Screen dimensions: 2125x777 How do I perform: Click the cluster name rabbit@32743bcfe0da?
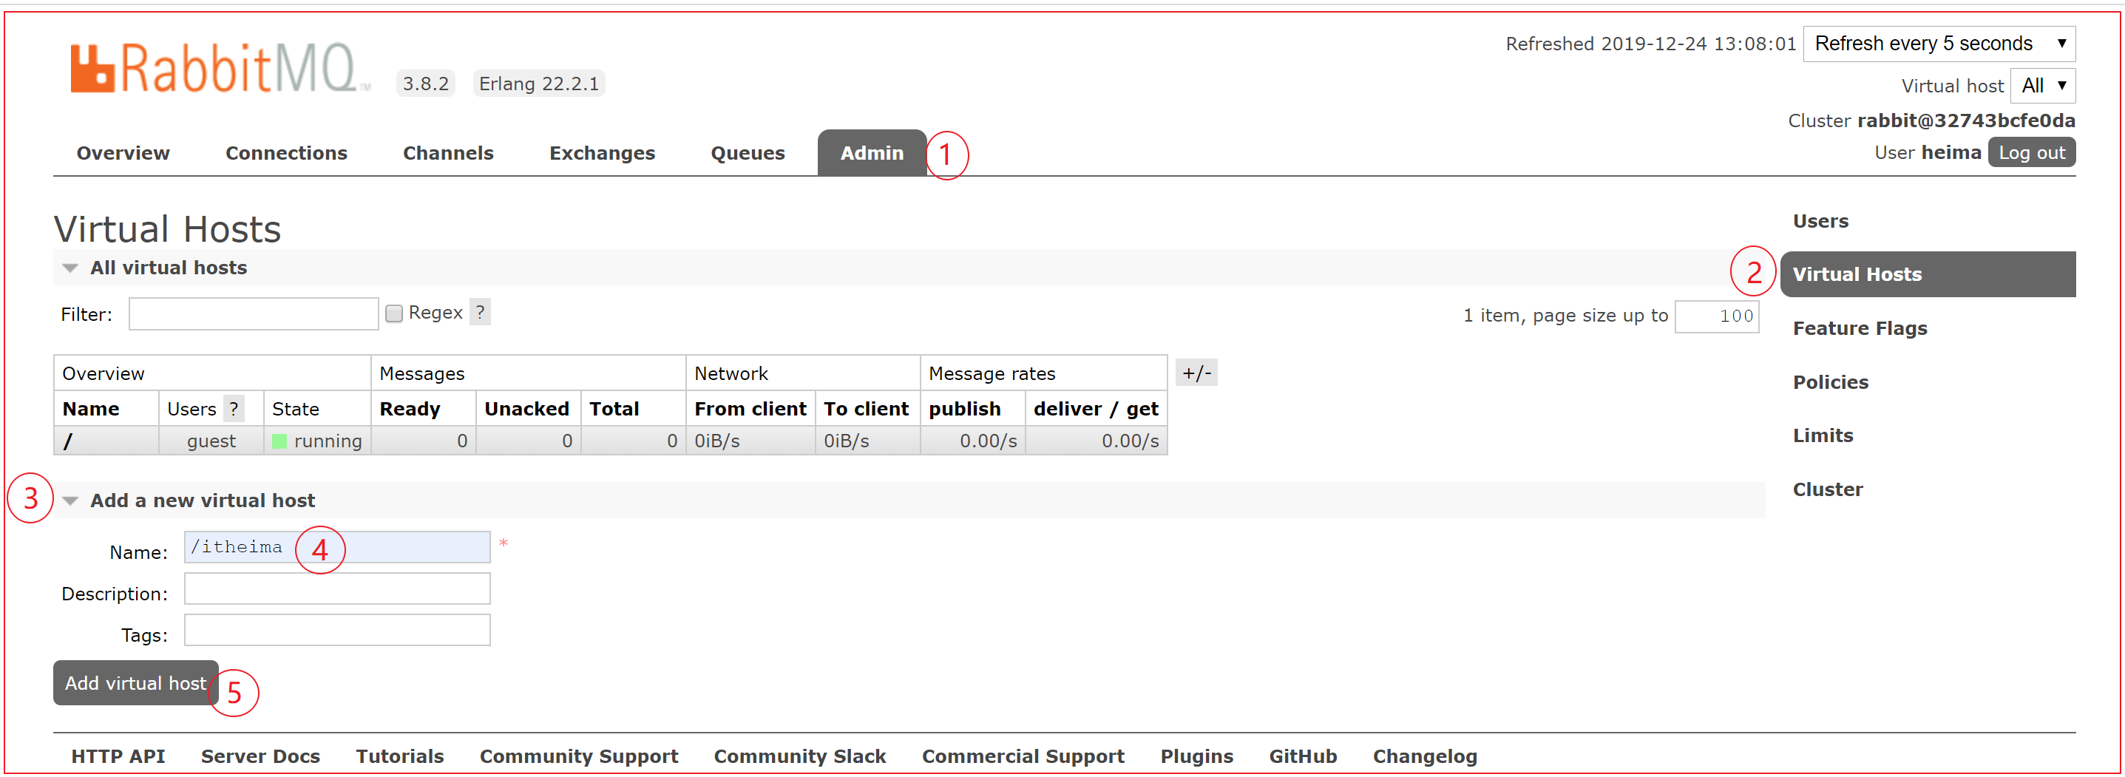click(x=1966, y=121)
